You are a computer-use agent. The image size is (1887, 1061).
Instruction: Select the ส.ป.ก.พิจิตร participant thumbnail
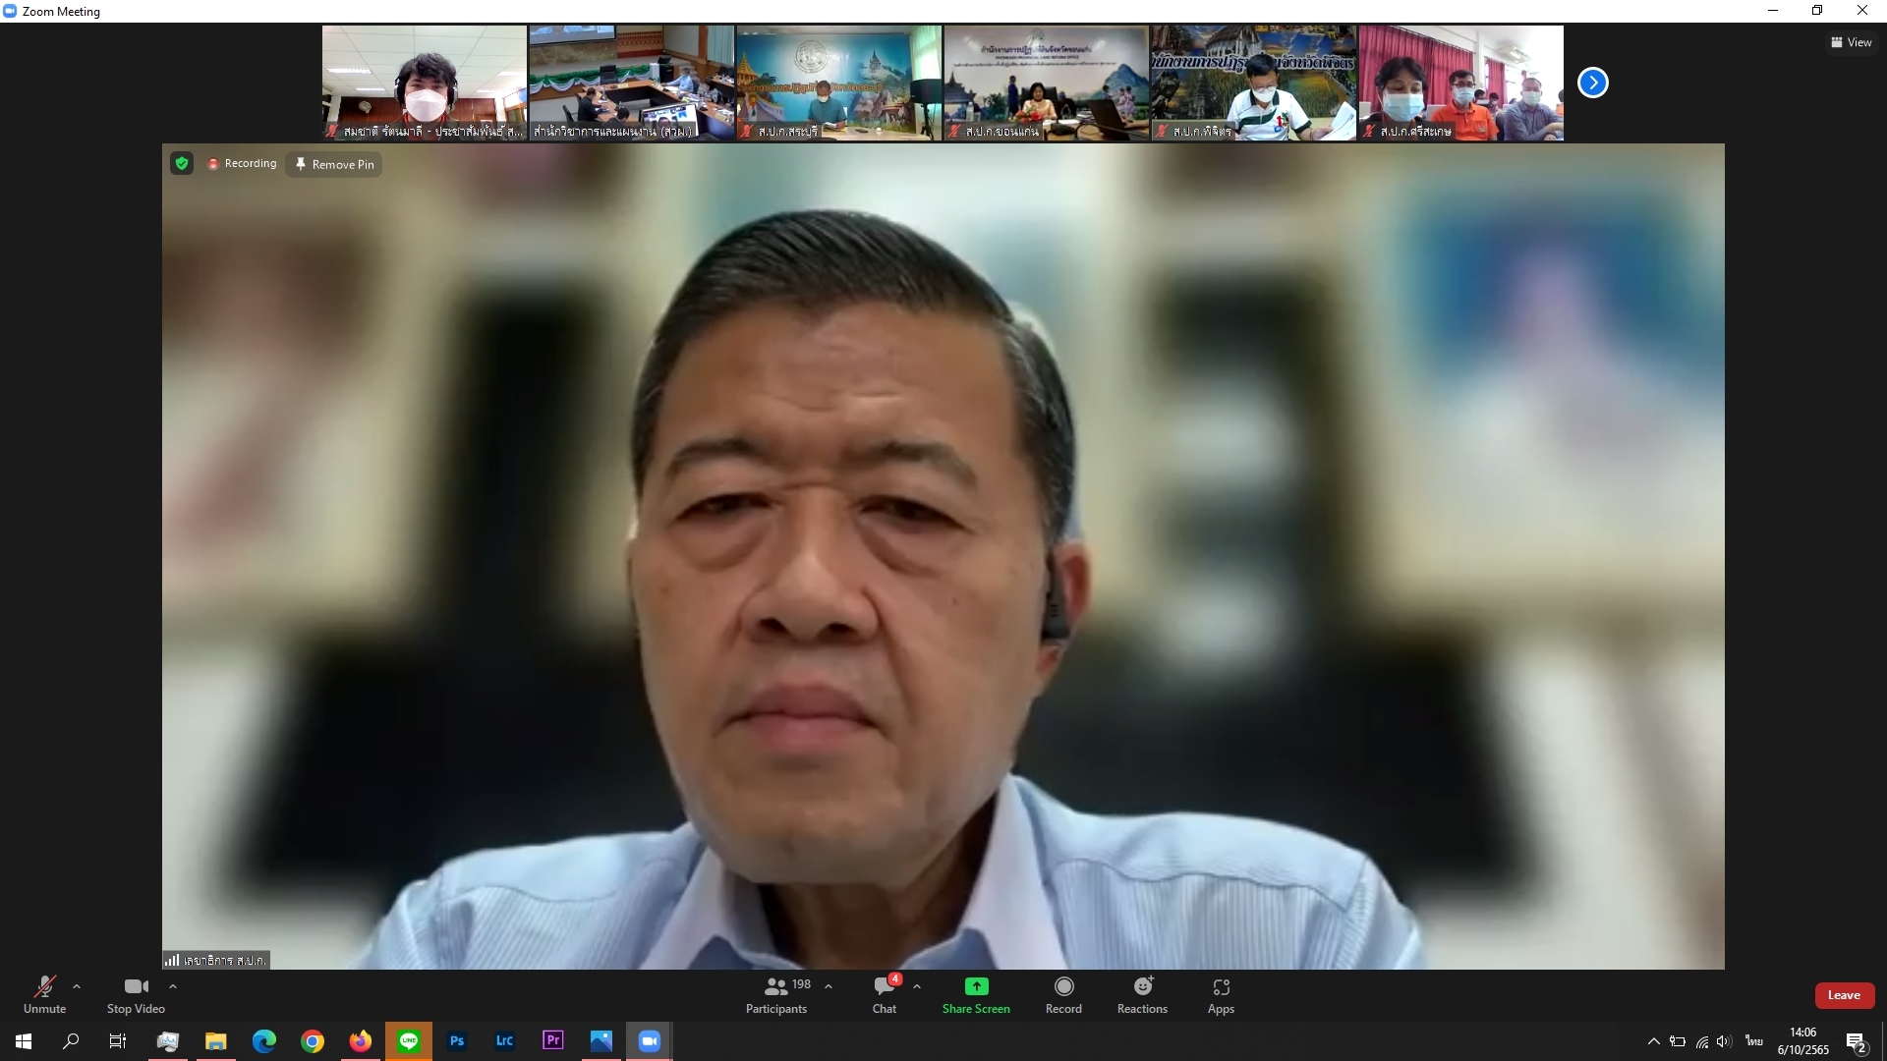click(x=1254, y=84)
